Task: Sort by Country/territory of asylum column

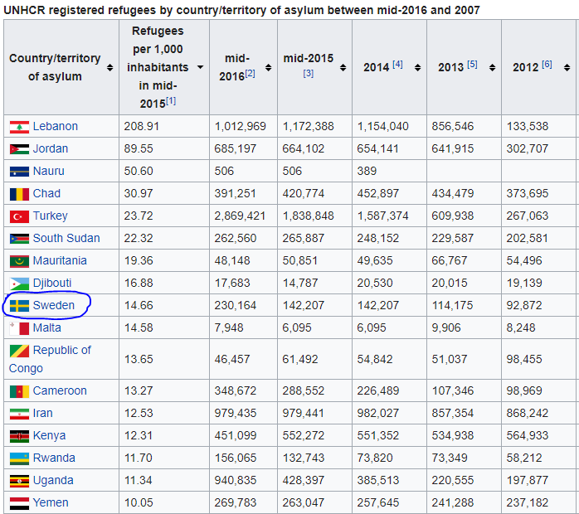Action: click(109, 67)
